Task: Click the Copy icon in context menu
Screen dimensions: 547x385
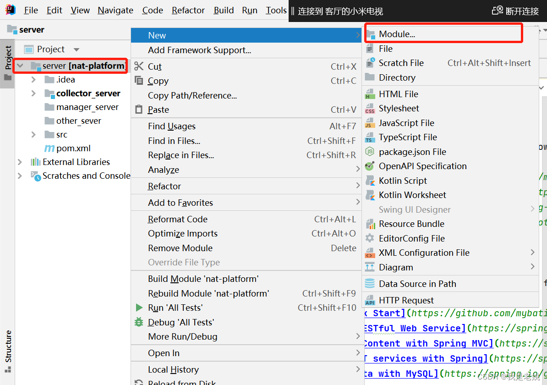Action: [x=139, y=81]
